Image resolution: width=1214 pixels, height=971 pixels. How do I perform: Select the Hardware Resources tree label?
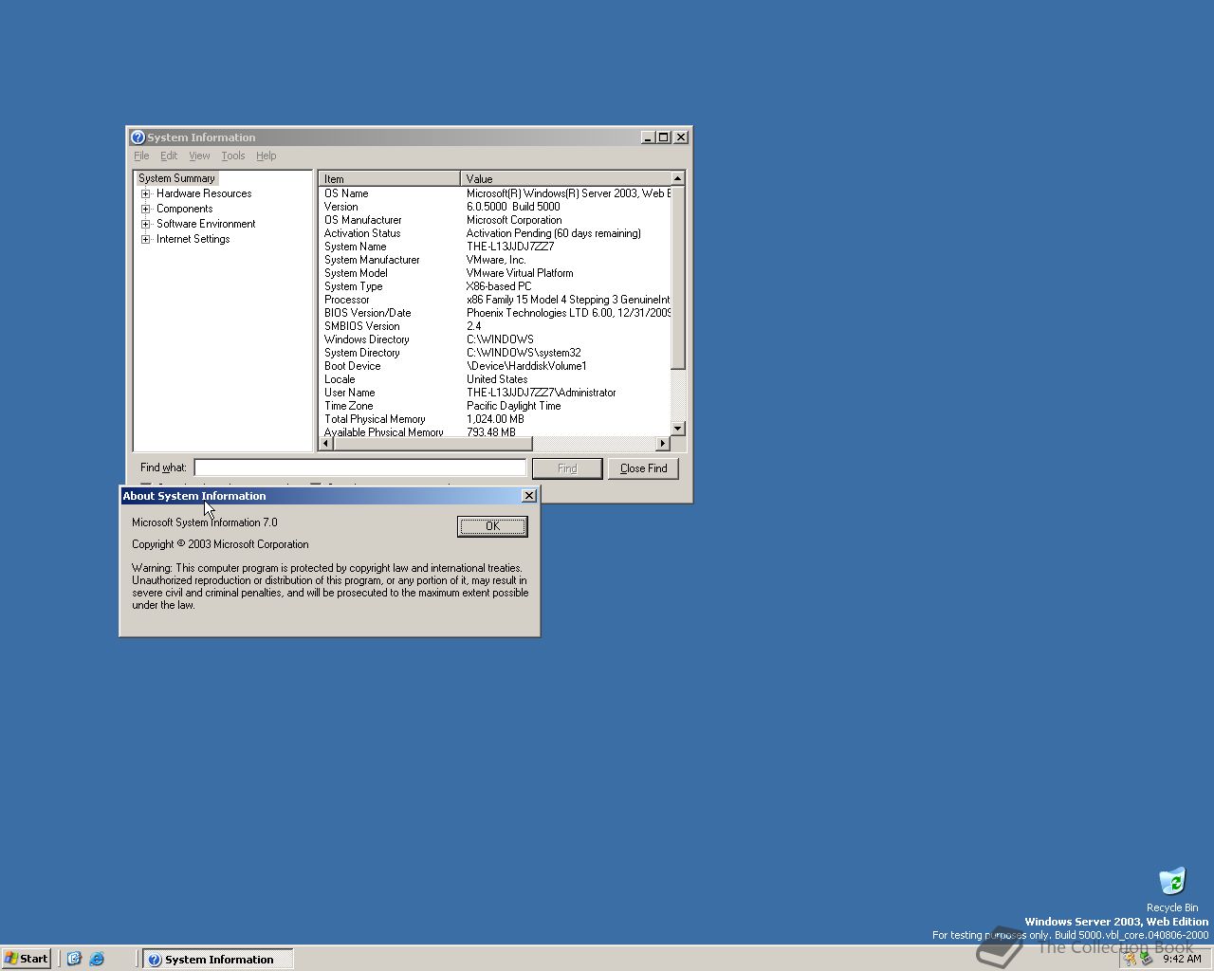coord(204,193)
